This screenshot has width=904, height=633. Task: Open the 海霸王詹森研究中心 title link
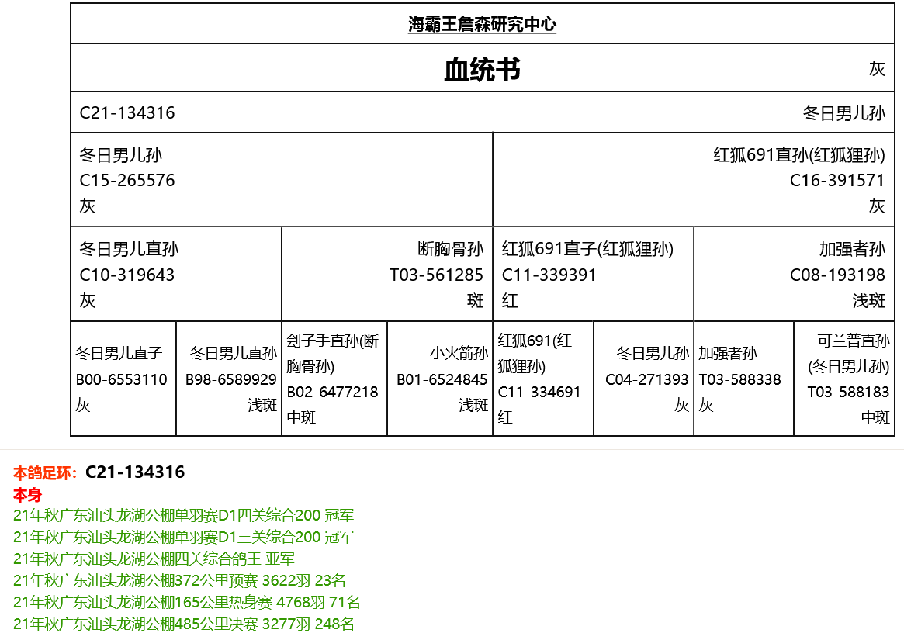pos(482,25)
